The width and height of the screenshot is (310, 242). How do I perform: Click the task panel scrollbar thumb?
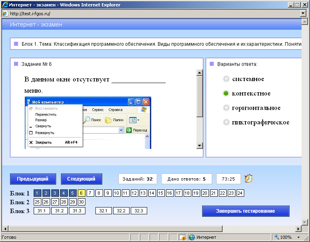click(x=200, y=96)
